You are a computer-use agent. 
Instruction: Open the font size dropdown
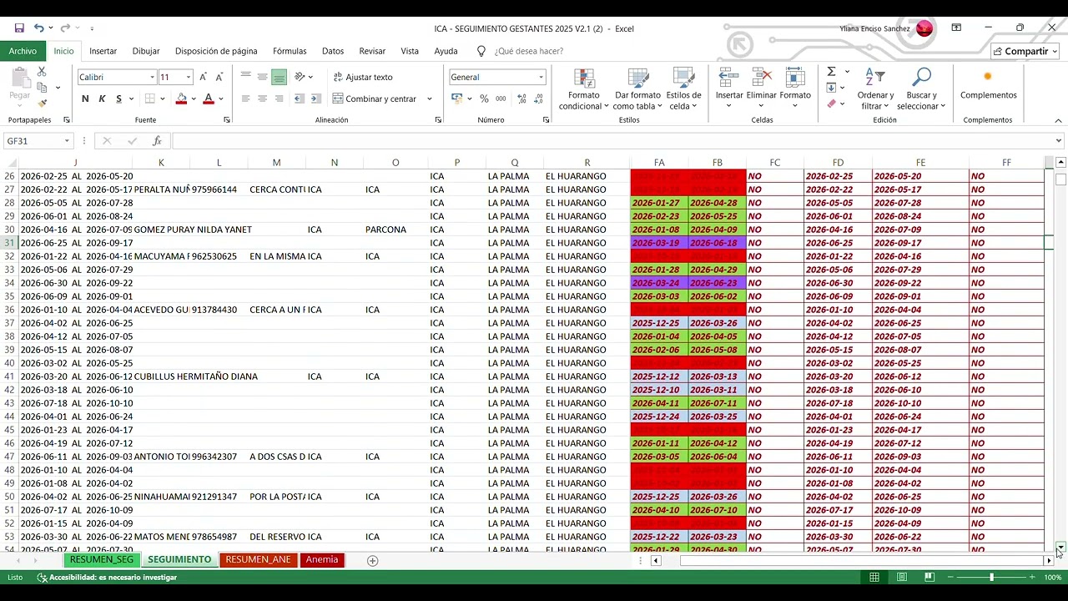tap(188, 77)
